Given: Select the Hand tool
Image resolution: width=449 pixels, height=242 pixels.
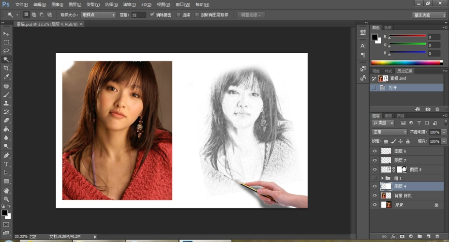Looking at the screenshot, I should pyautogui.click(x=6, y=191).
